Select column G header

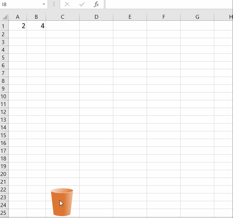click(x=197, y=17)
